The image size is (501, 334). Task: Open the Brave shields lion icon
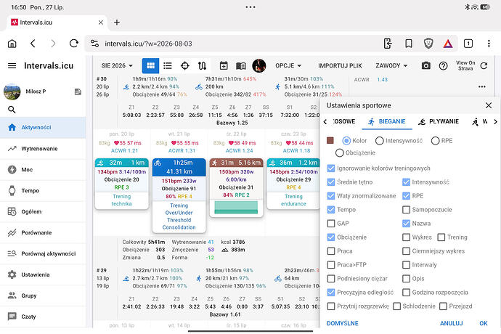click(428, 44)
